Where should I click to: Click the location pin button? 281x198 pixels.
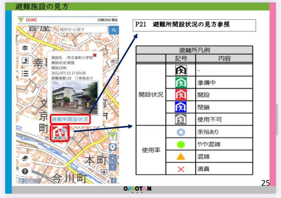coord(113,147)
